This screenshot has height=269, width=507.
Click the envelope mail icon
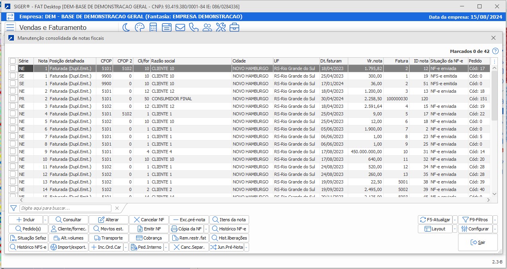point(180,27)
